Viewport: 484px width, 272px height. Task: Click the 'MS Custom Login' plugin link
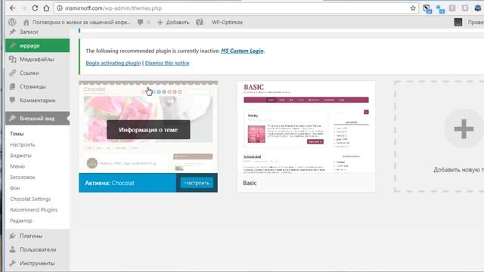(242, 51)
